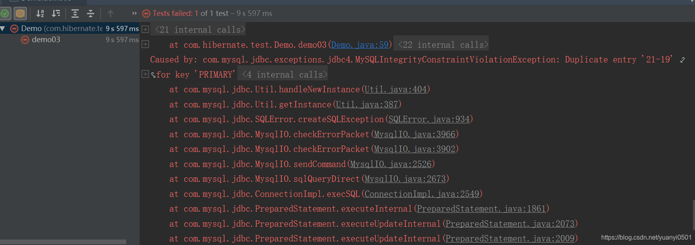The image size is (695, 245).
Task: Sort tests by duration
Action: click(x=56, y=14)
